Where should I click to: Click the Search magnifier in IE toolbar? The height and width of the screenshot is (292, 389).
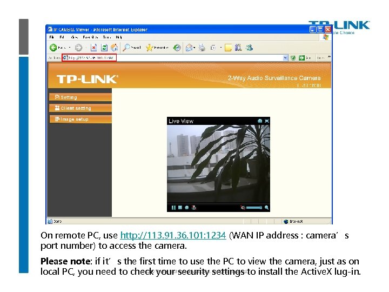126,48
